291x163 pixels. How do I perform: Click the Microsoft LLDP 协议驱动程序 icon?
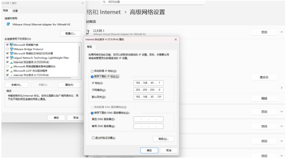click(12, 71)
